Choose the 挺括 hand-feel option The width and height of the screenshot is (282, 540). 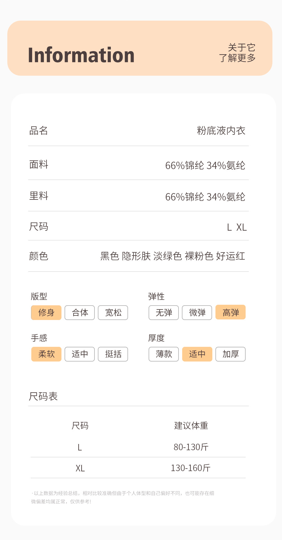click(113, 354)
